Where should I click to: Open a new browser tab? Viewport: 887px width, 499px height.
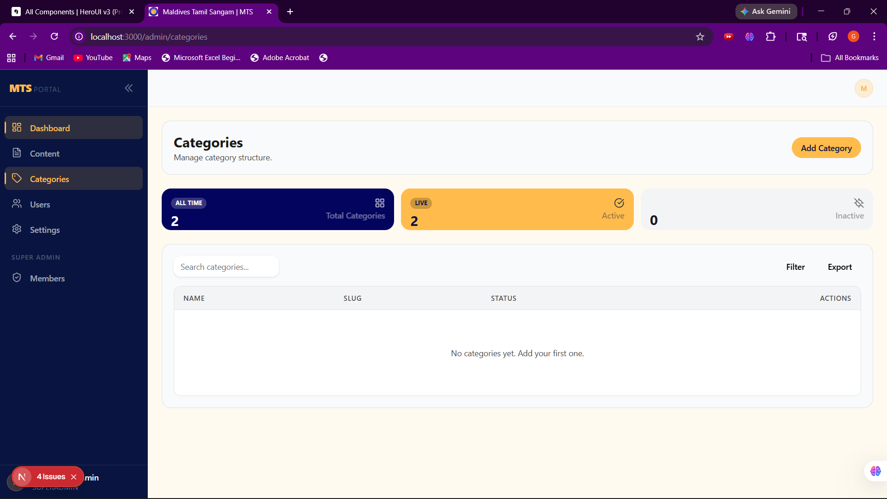290,12
